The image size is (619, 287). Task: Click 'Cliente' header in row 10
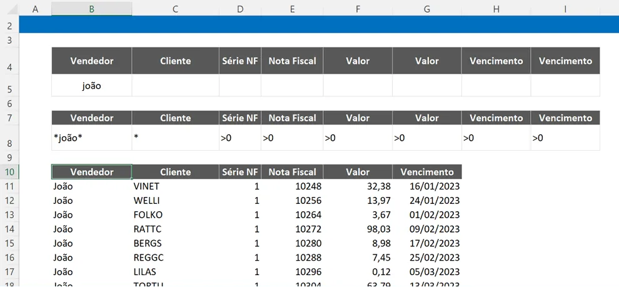pos(175,172)
